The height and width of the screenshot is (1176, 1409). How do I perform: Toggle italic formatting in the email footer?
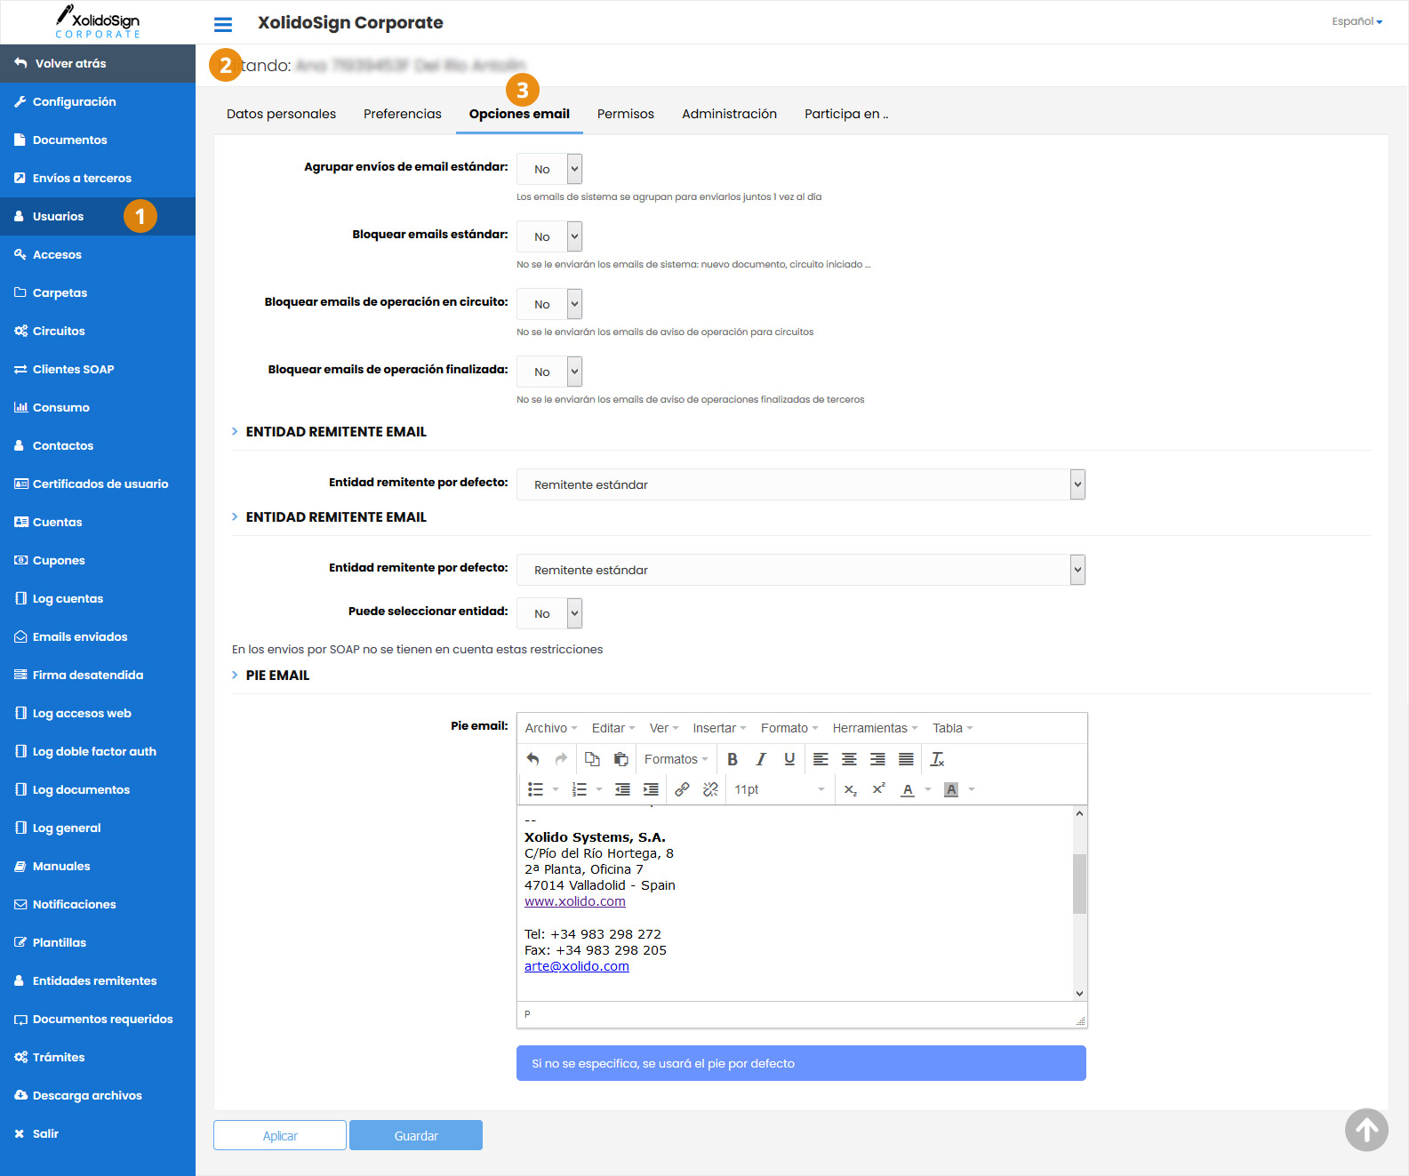(x=761, y=759)
